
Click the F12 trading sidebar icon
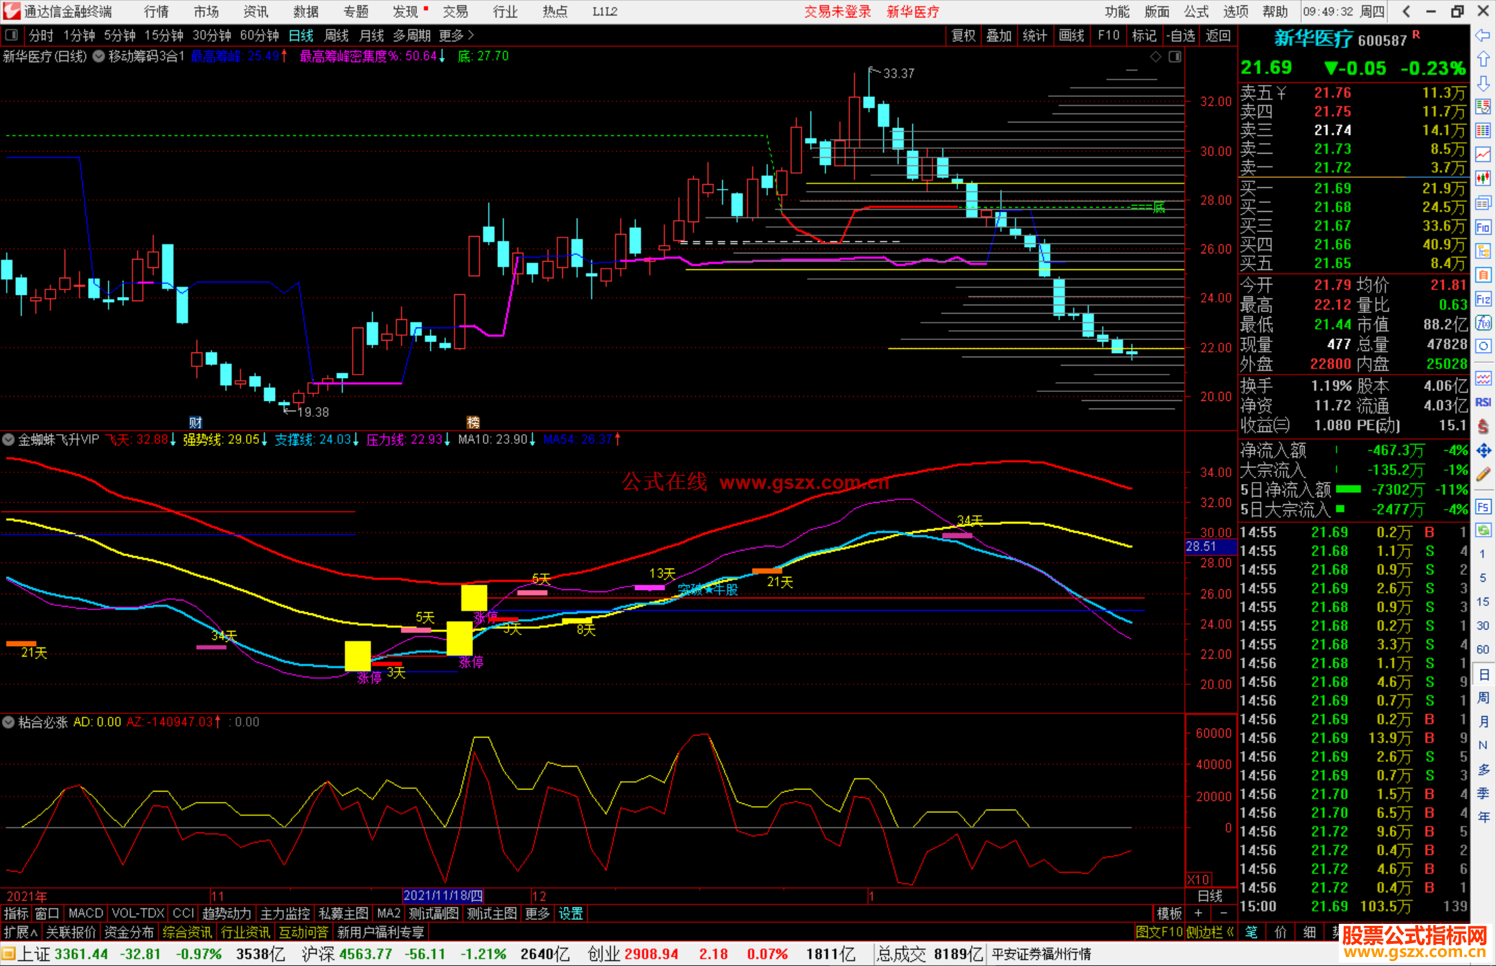[1483, 299]
